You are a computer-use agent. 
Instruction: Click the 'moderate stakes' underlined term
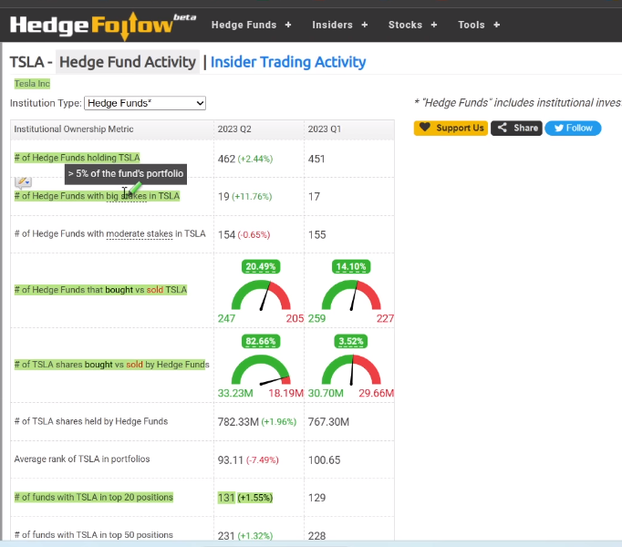click(140, 234)
